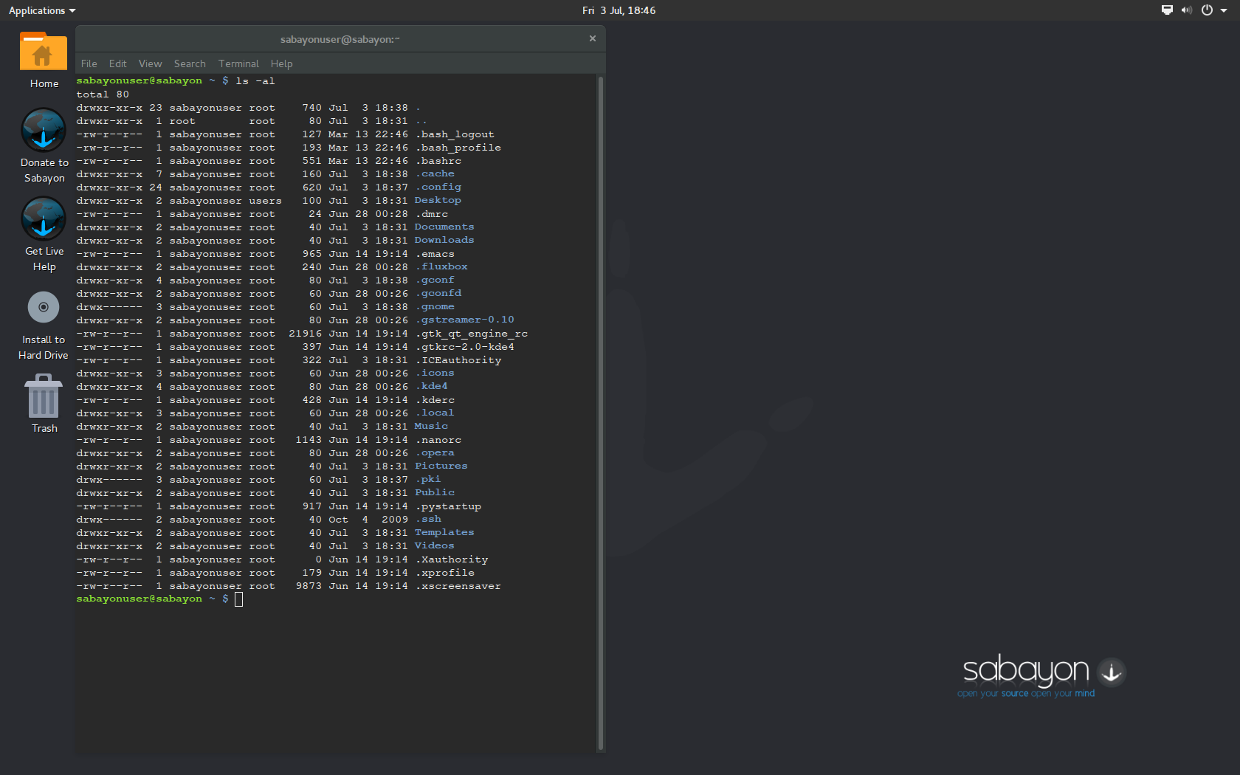Open the Terminal menu
The height and width of the screenshot is (775, 1240).
coord(238,63)
